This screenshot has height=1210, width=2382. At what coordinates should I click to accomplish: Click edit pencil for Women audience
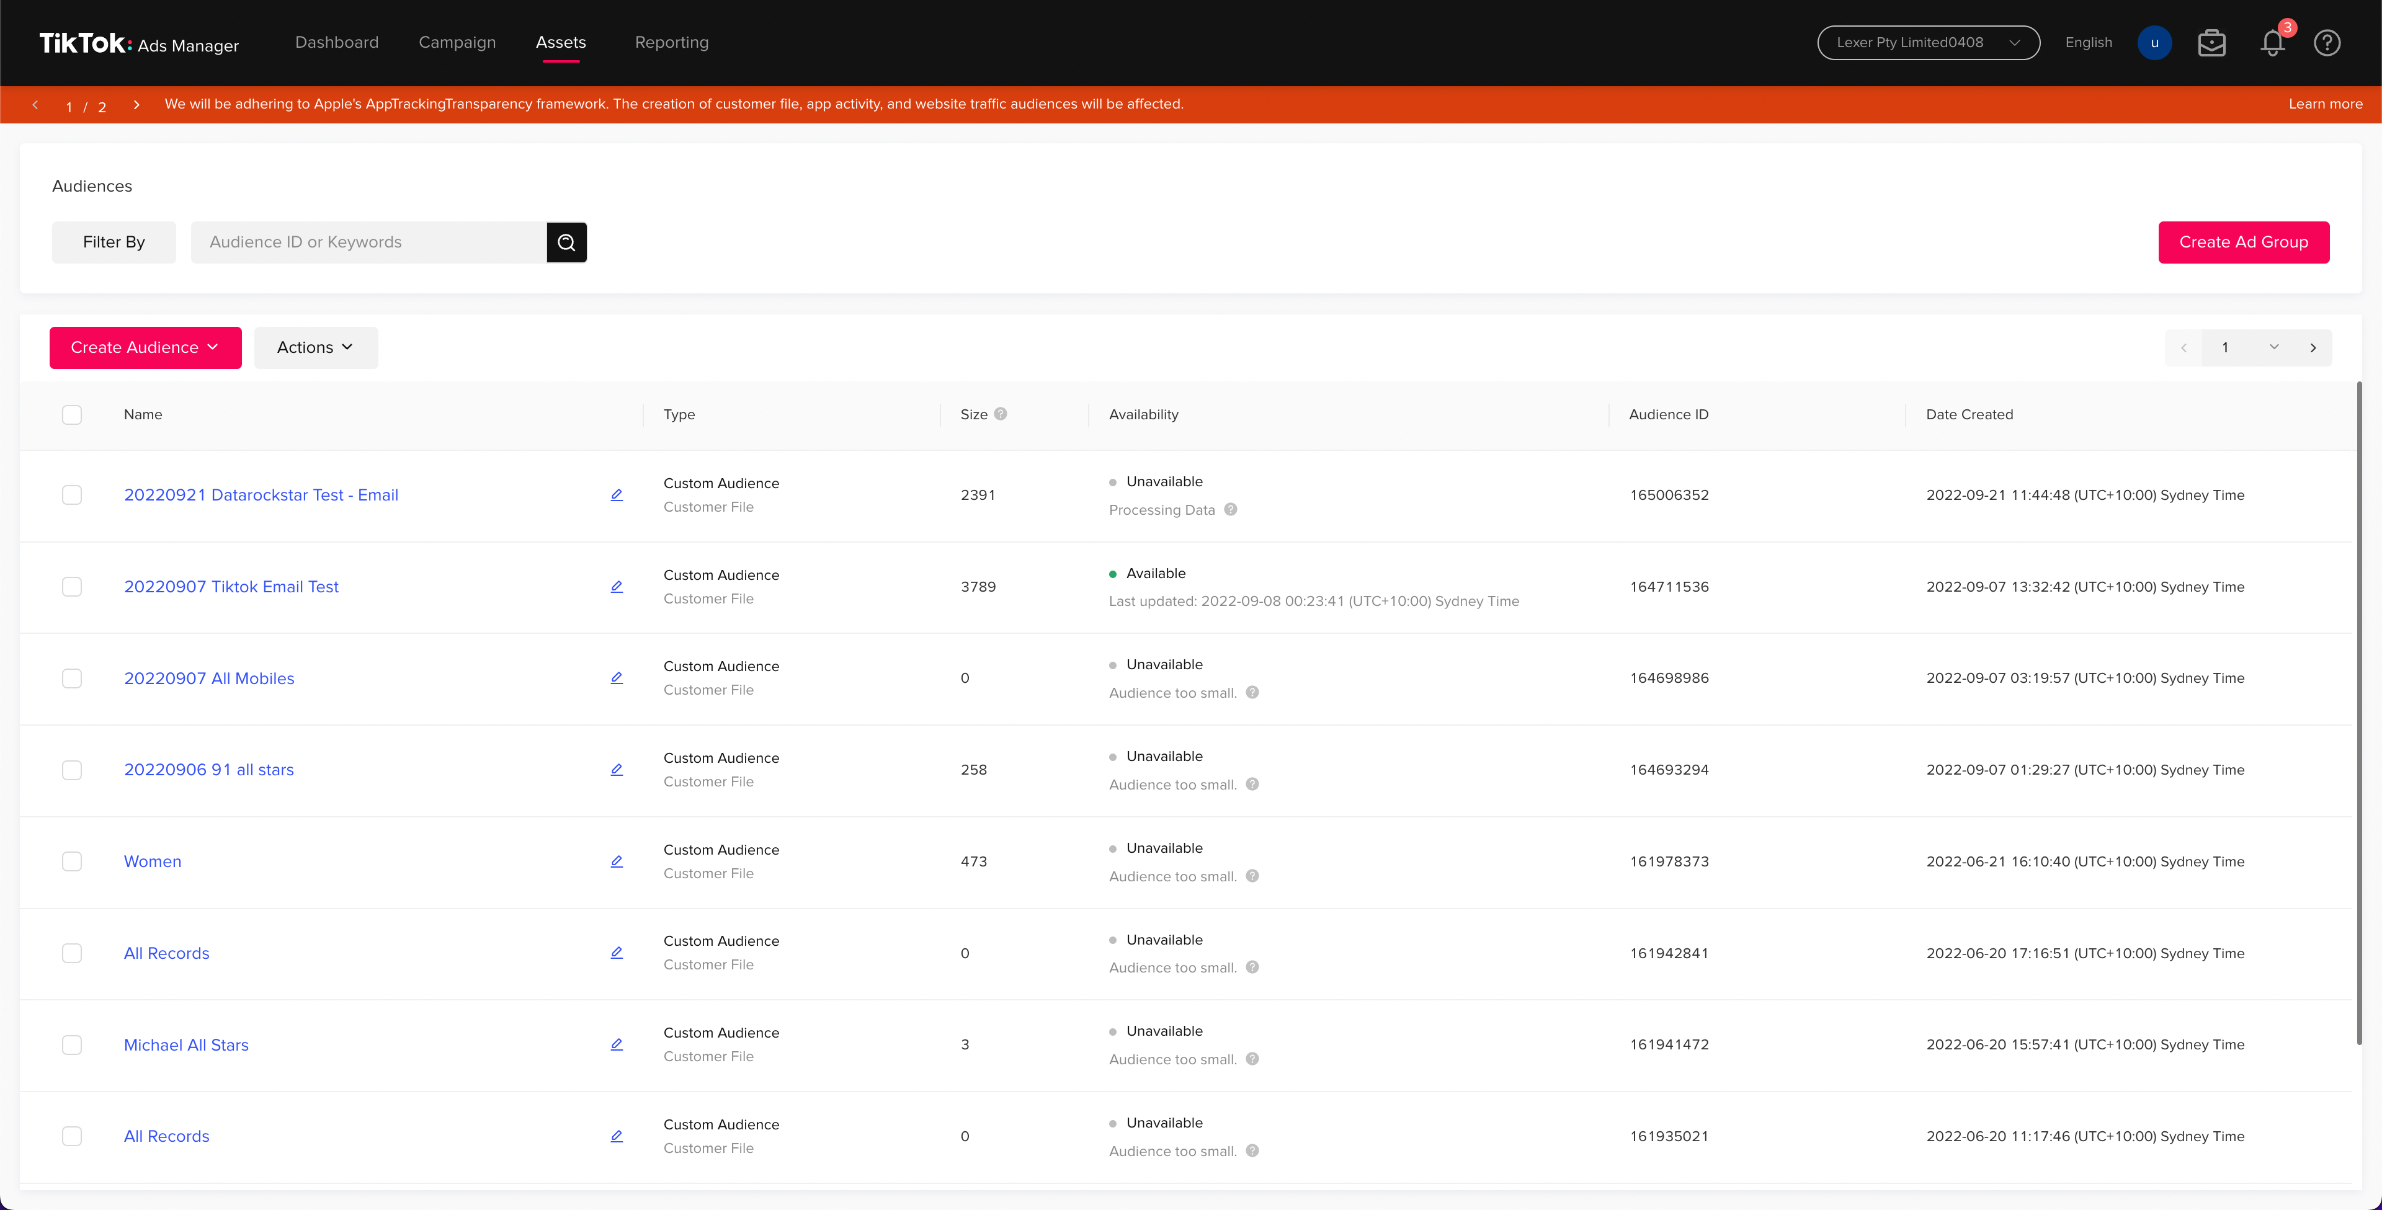617,861
